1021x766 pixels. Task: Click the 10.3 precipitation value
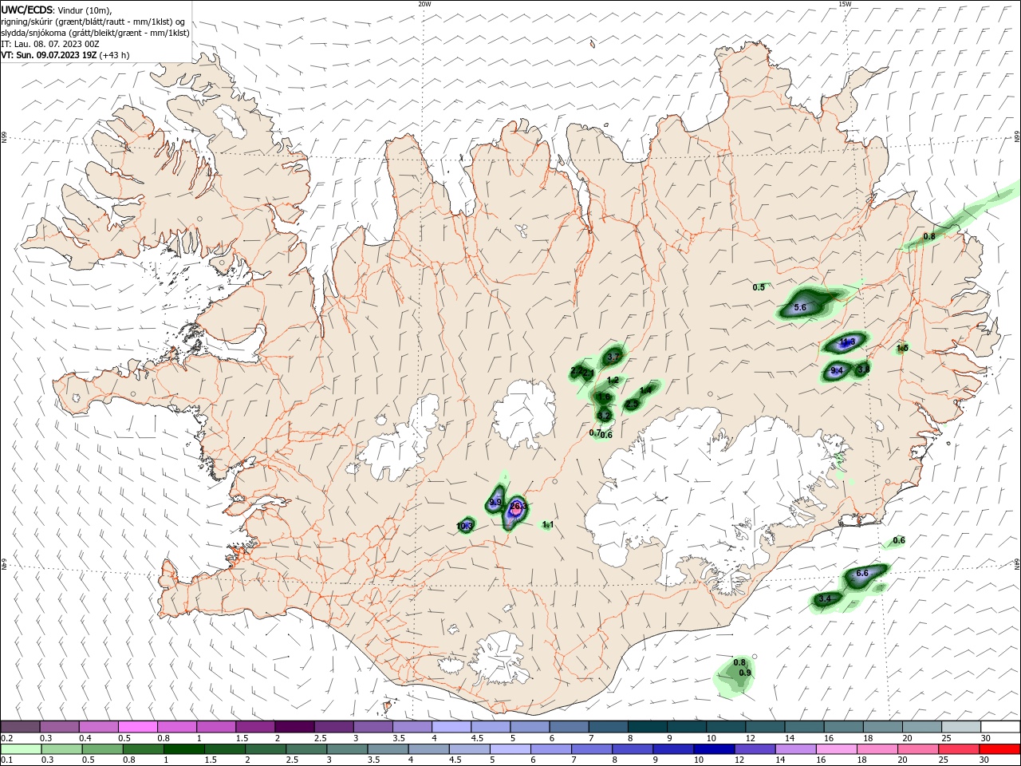click(x=466, y=526)
